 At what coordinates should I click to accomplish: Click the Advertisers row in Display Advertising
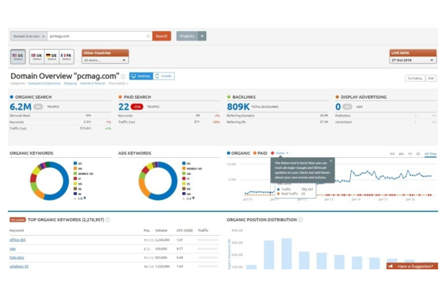tap(386, 122)
